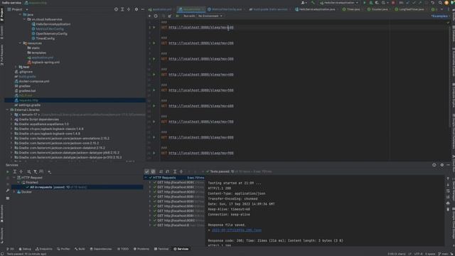Hide the Project tool window
455x256 pixels.
(142, 9)
